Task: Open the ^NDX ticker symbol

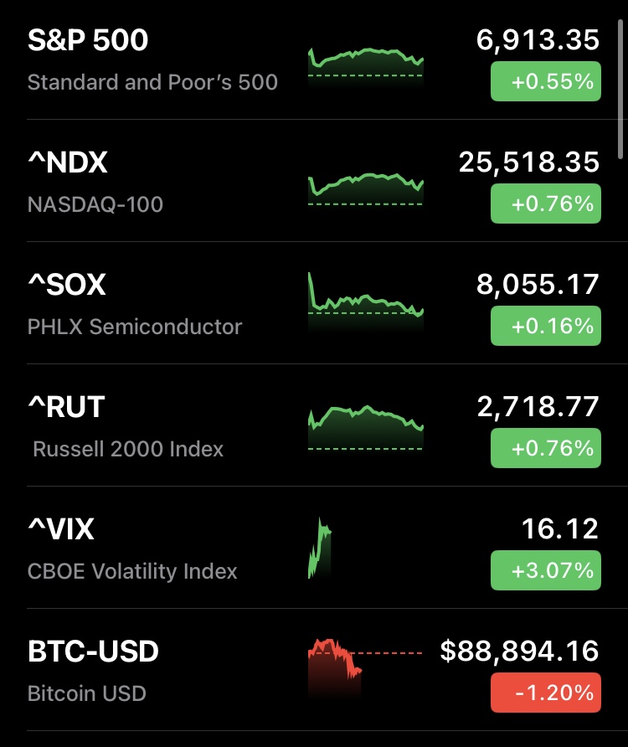Action: click(x=68, y=162)
